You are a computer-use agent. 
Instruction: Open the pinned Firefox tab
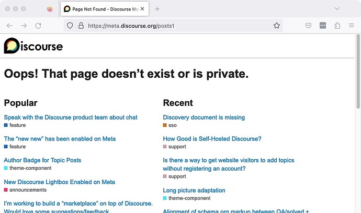[50, 9]
